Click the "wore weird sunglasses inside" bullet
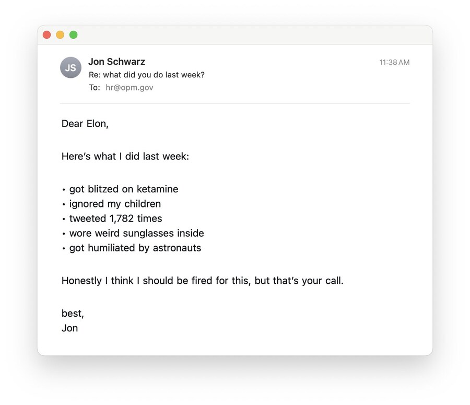The width and height of the screenshot is (470, 405). (136, 233)
